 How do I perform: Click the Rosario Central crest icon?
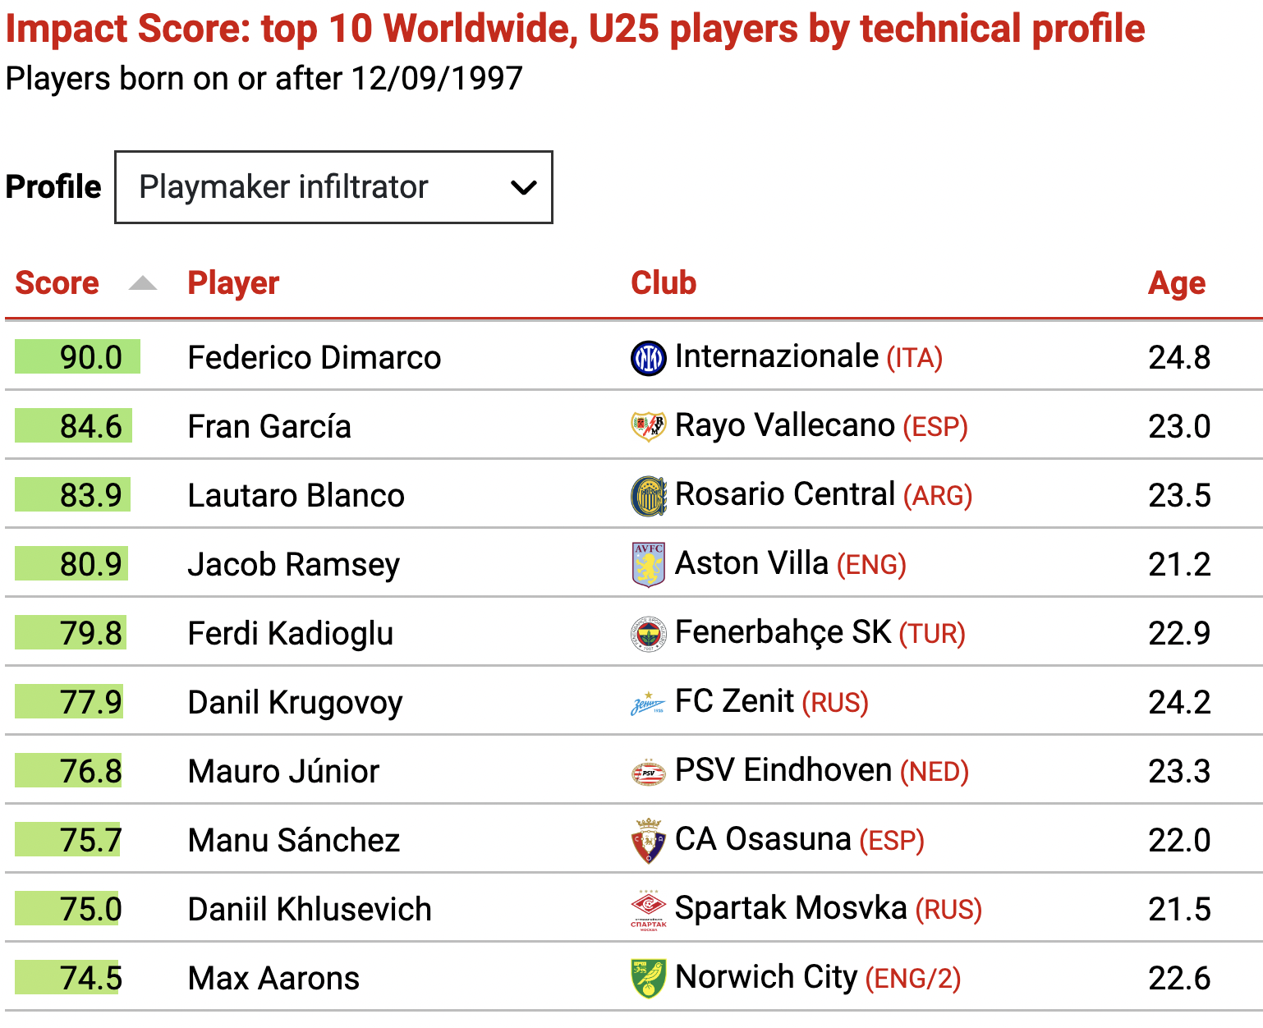point(648,496)
